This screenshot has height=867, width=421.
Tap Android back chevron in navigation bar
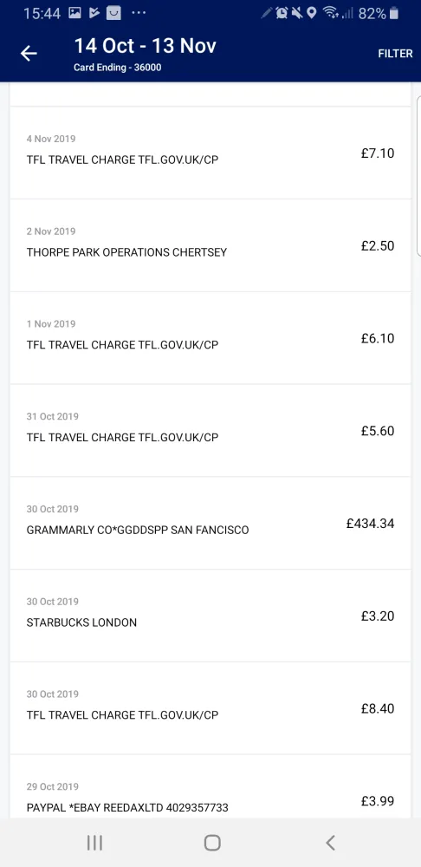(330, 843)
